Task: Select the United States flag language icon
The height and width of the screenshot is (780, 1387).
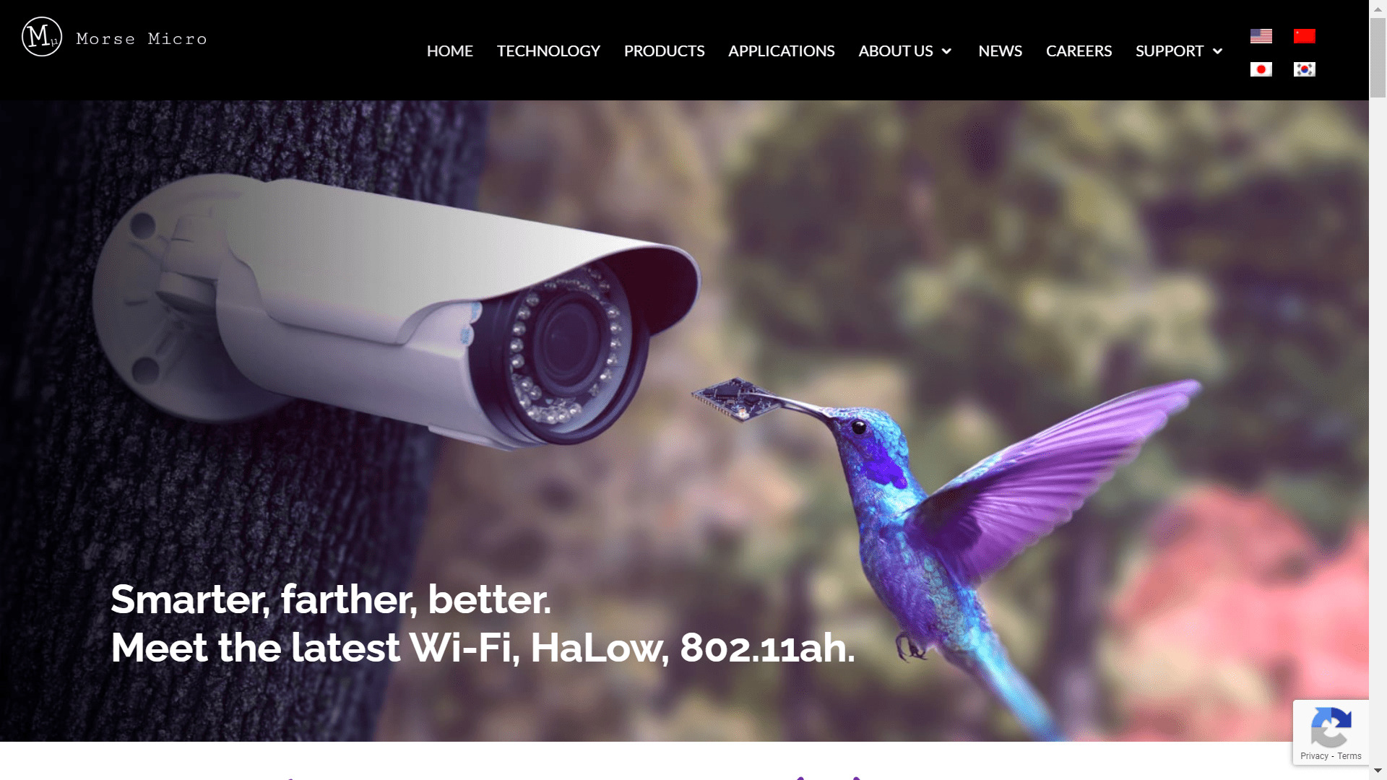Action: pyautogui.click(x=1261, y=36)
